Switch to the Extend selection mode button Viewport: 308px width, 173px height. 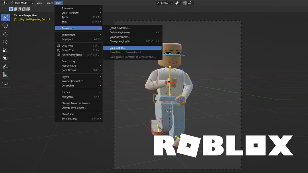point(15,9)
